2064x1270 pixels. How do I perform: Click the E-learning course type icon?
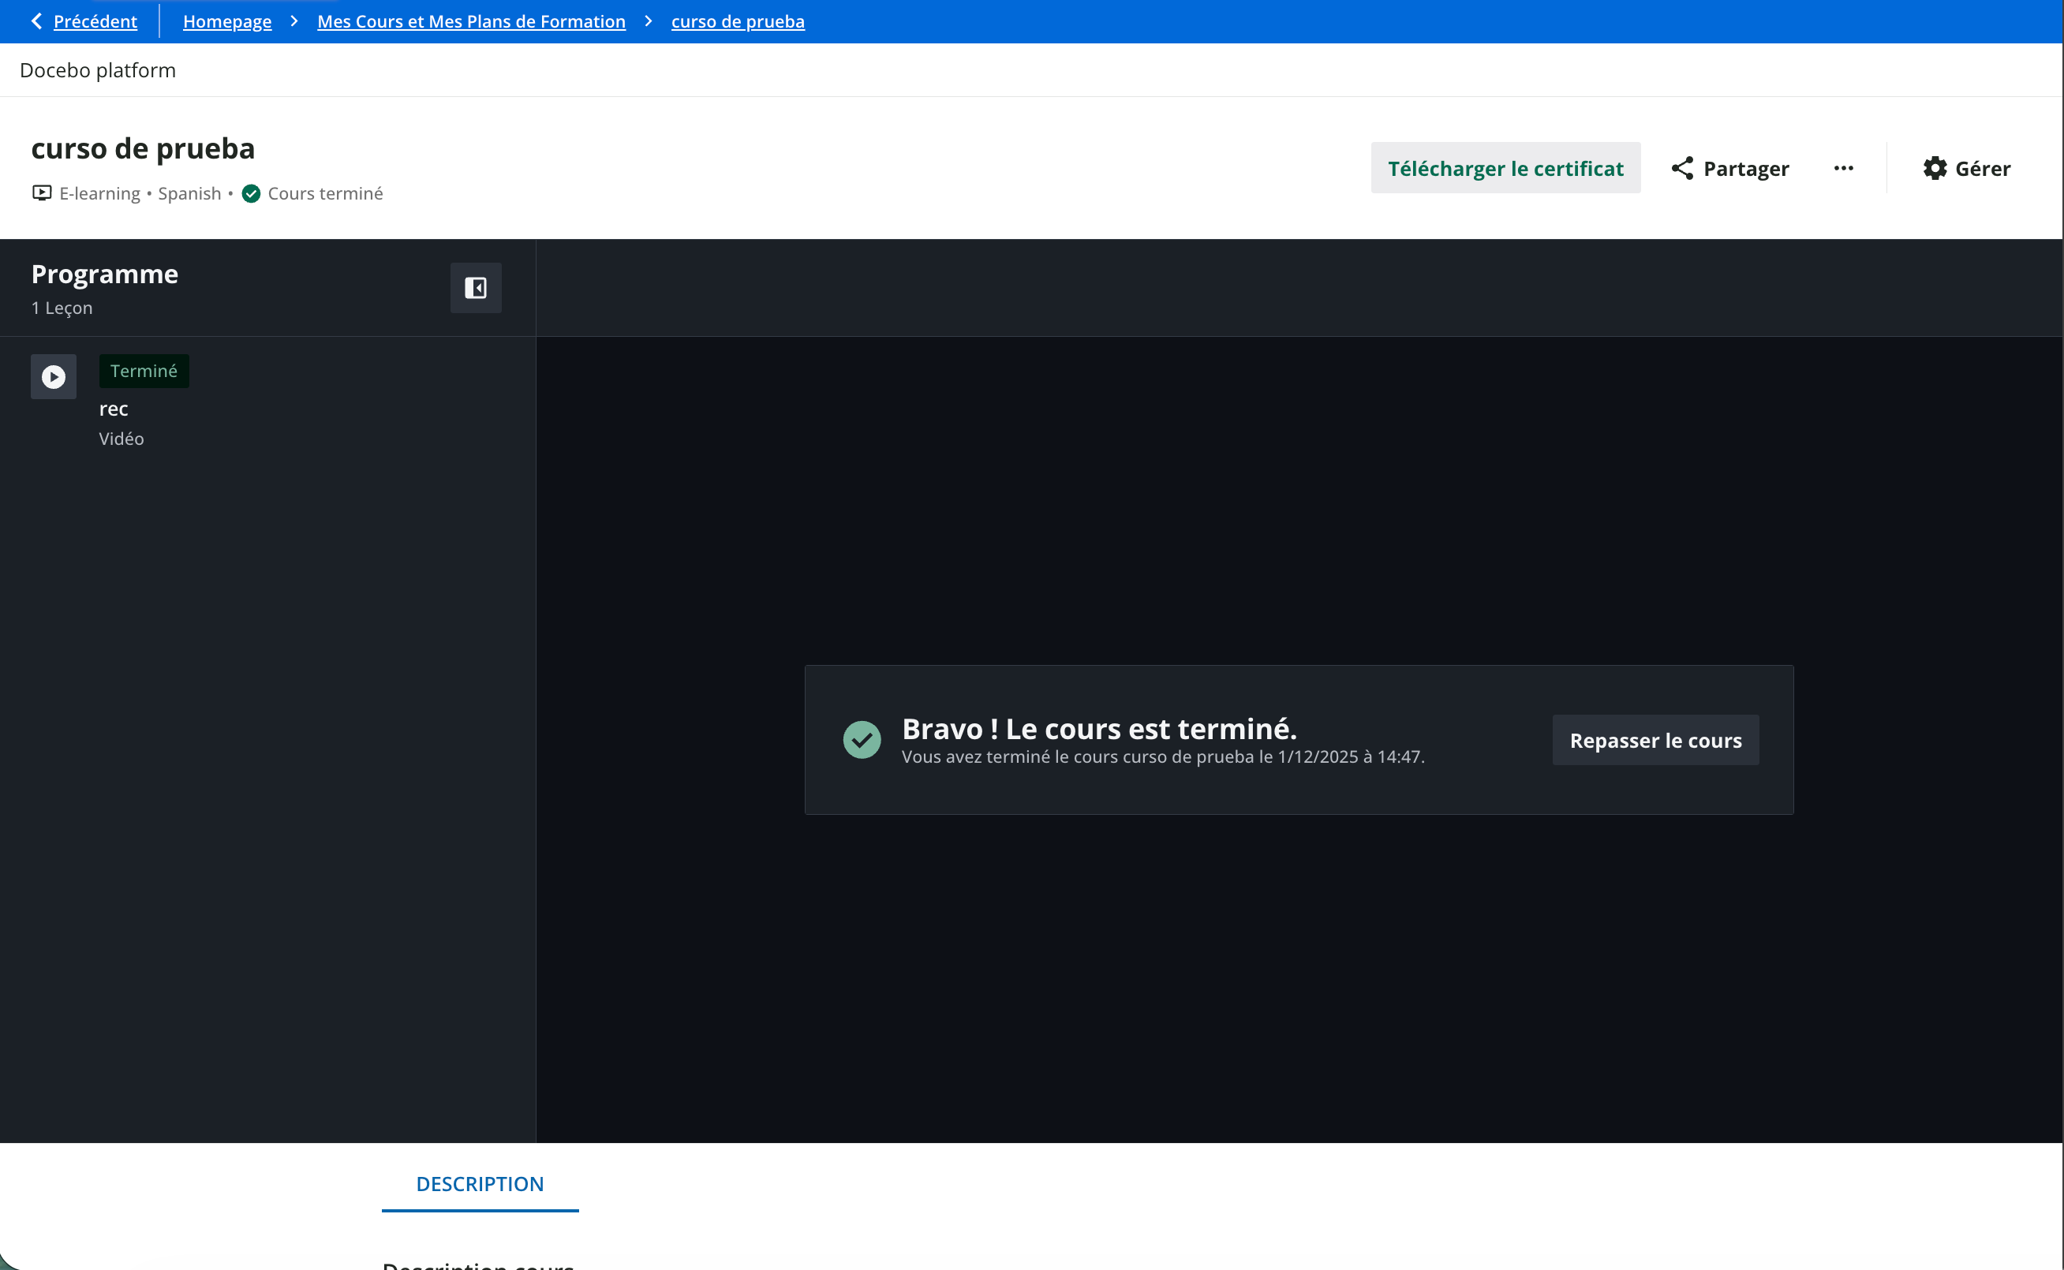41,193
